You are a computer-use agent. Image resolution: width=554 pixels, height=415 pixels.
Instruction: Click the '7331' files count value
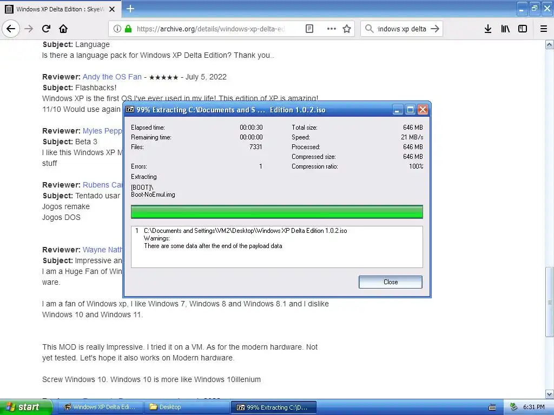tap(256, 147)
